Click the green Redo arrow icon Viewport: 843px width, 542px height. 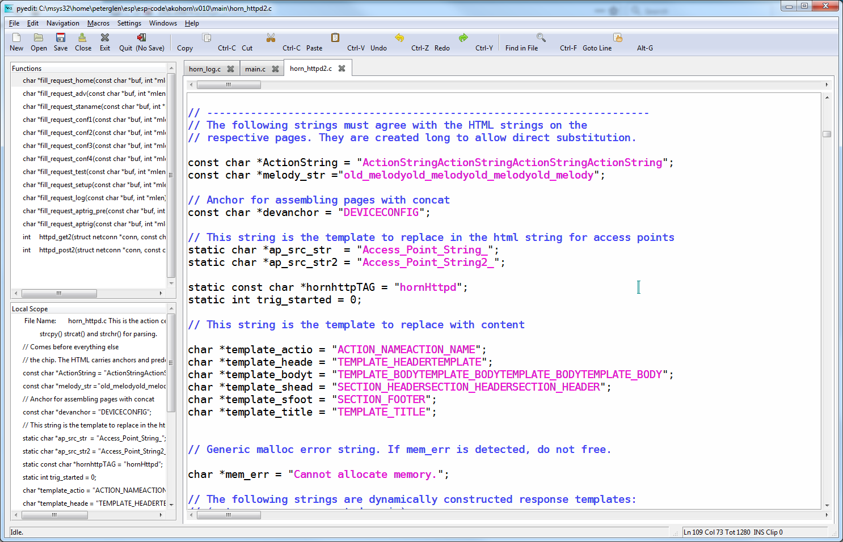pos(463,38)
